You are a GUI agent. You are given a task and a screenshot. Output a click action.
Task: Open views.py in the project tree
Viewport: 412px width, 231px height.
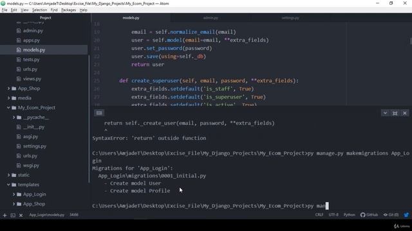click(32, 79)
